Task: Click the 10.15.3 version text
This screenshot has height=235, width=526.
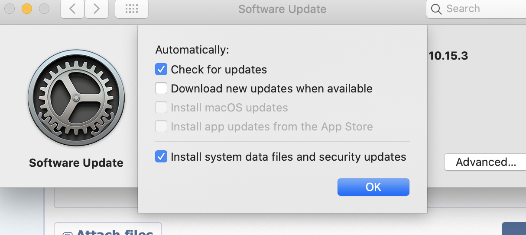Action: point(448,56)
